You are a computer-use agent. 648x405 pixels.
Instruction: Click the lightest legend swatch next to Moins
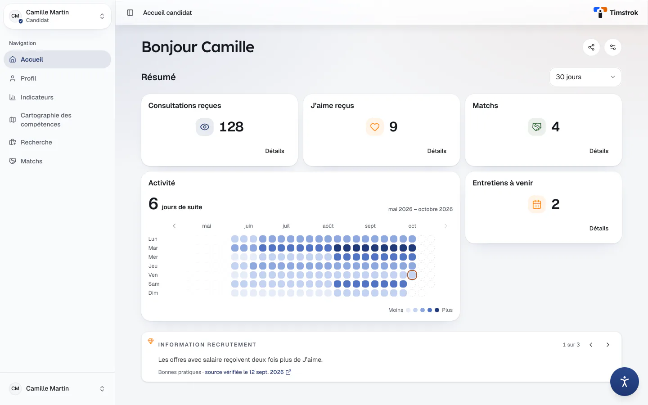(408, 310)
